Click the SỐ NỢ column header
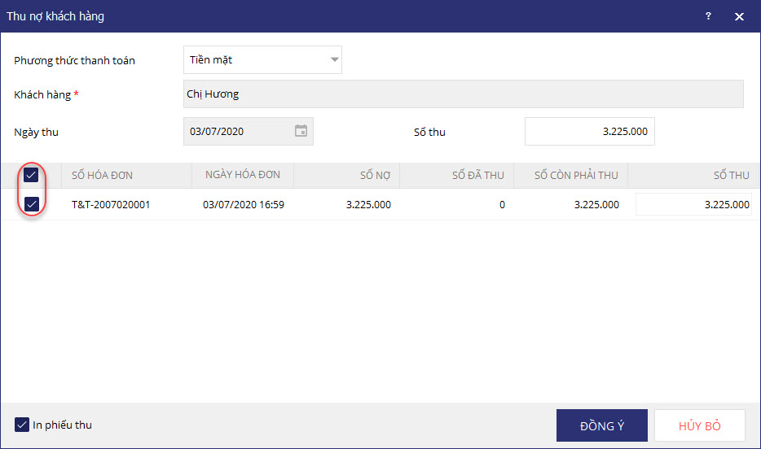 375,175
